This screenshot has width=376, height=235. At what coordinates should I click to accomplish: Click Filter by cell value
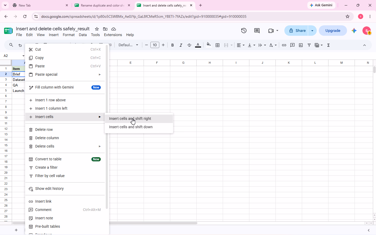coord(65,176)
